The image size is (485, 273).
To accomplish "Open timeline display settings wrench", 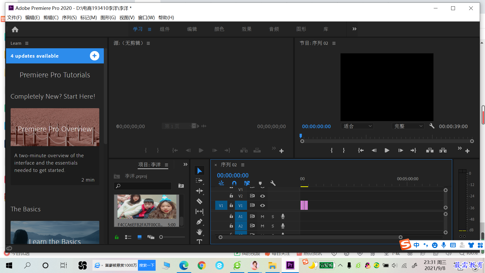I will pyautogui.click(x=273, y=183).
